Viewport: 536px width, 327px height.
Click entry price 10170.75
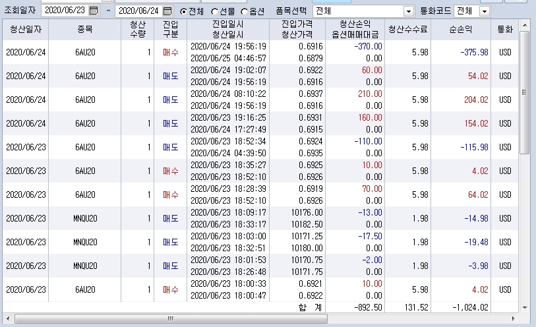(307, 260)
